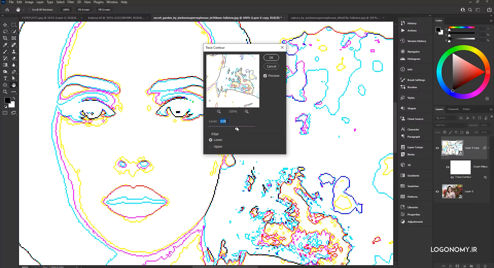This screenshot has width=494, height=268.
Task: Select the Zoom tool in toolbar
Action: coord(5,92)
